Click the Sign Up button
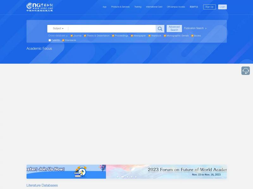253x189 pixels. [209, 7]
